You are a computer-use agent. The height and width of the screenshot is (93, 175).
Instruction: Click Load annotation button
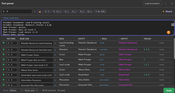pos(152,4)
